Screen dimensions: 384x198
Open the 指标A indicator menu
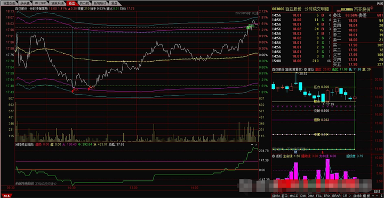(x=276, y=196)
